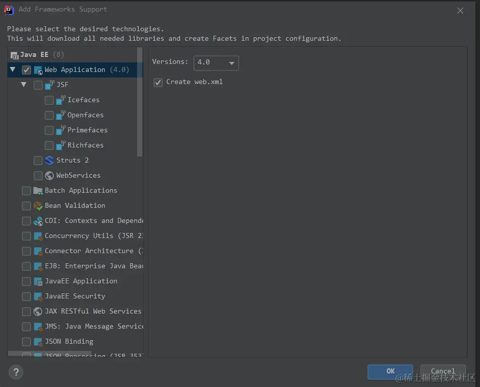
Task: Check the Bean Validation checkbox
Action: [26, 206]
